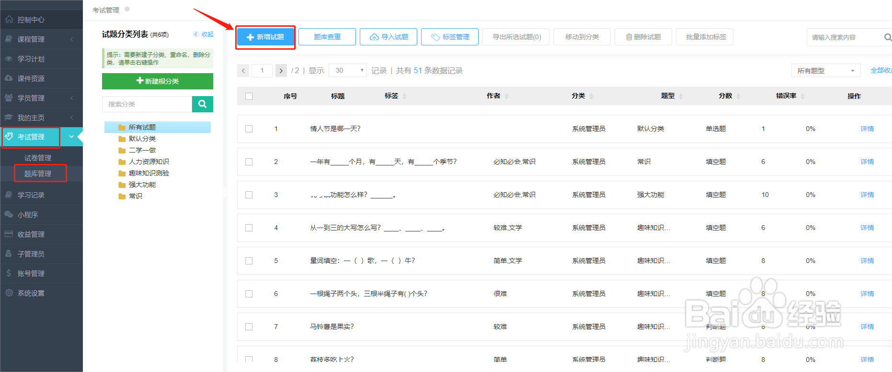Open 学习计划 in the sidebar
This screenshot has height=372, width=892.
31,59
